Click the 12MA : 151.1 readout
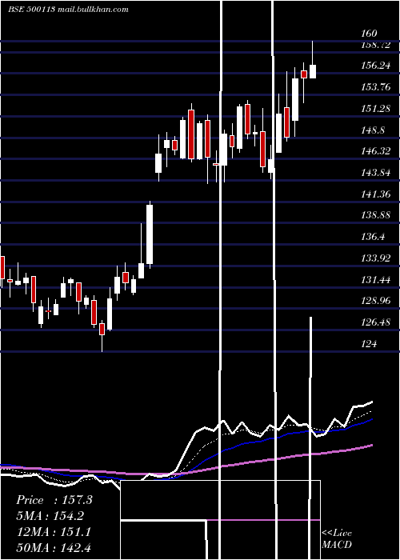 tap(54, 531)
